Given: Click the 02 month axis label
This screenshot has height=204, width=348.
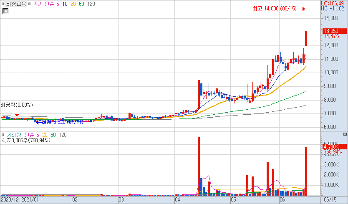Looking at the screenshot, I should coord(75,199).
